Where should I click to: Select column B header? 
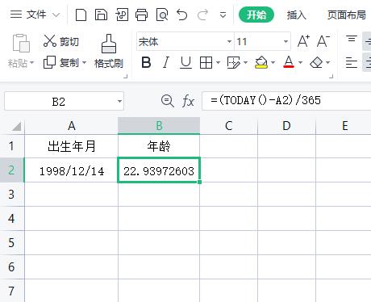point(159,126)
